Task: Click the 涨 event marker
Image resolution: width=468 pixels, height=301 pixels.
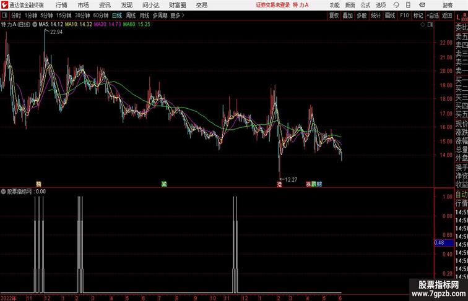Action: click(309, 184)
